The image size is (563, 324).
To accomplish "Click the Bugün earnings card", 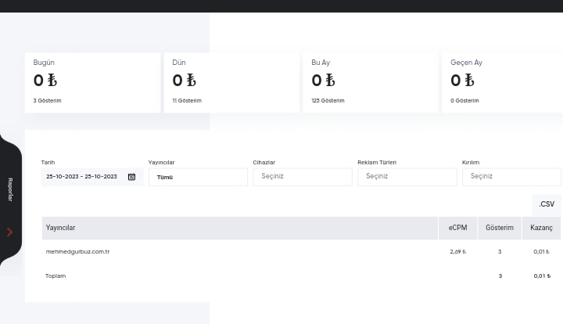I will [x=92, y=83].
